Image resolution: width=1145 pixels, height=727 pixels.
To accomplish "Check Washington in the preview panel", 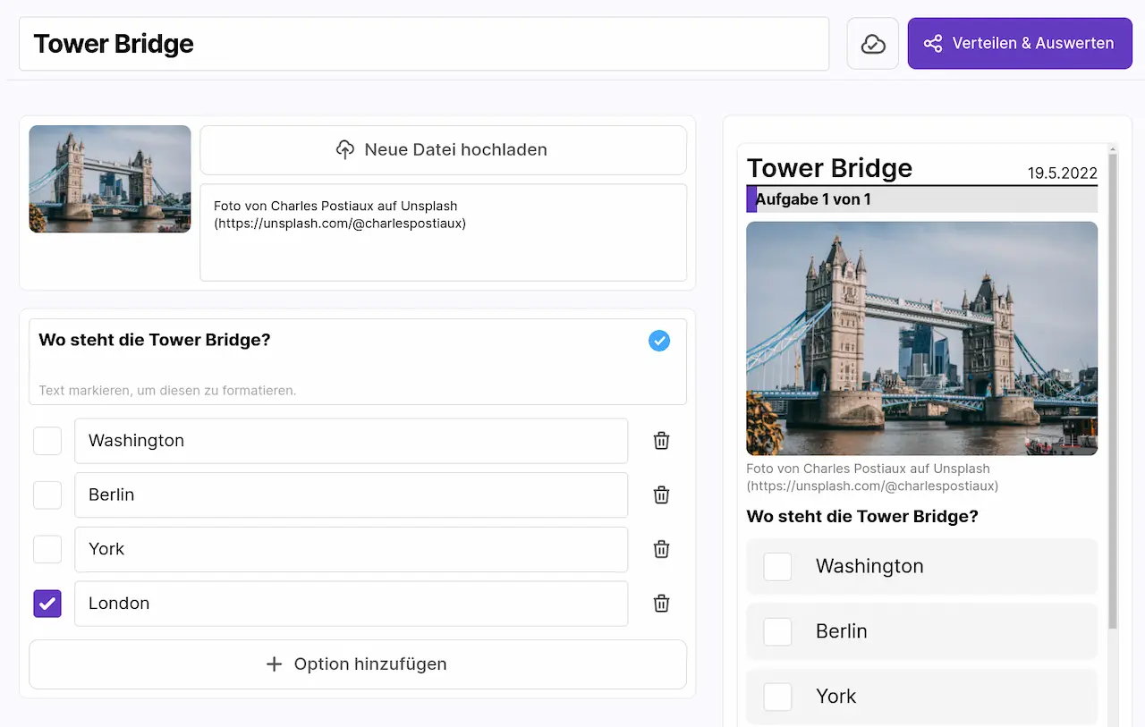I will point(777,566).
